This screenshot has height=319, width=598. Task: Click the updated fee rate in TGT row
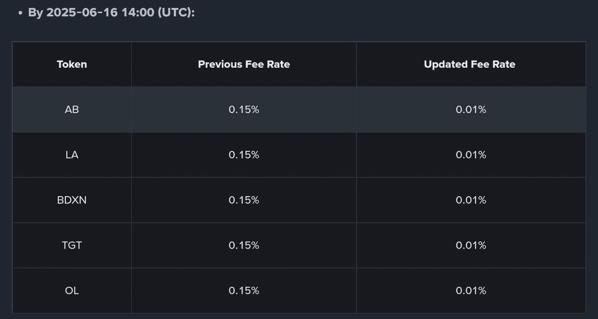[471, 246]
